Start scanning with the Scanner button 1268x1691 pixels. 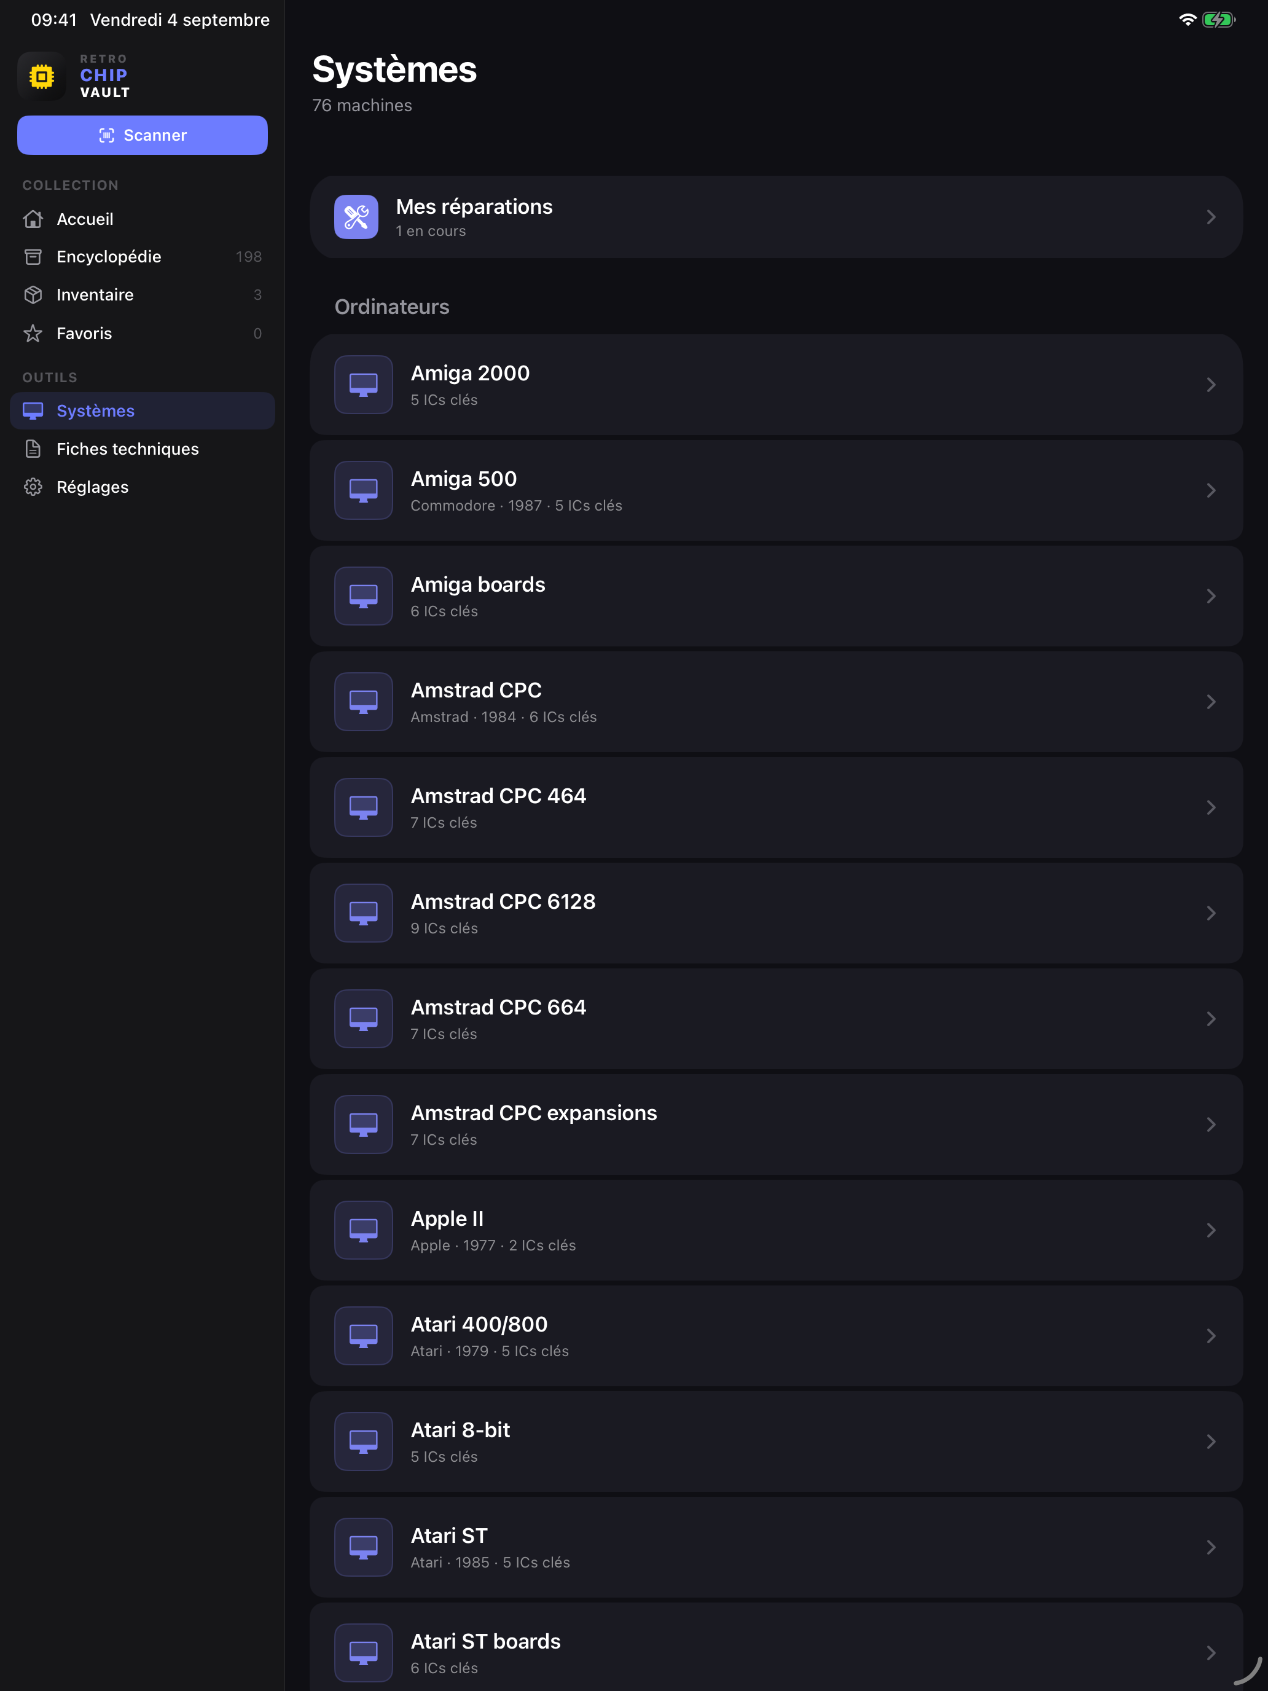pos(142,135)
